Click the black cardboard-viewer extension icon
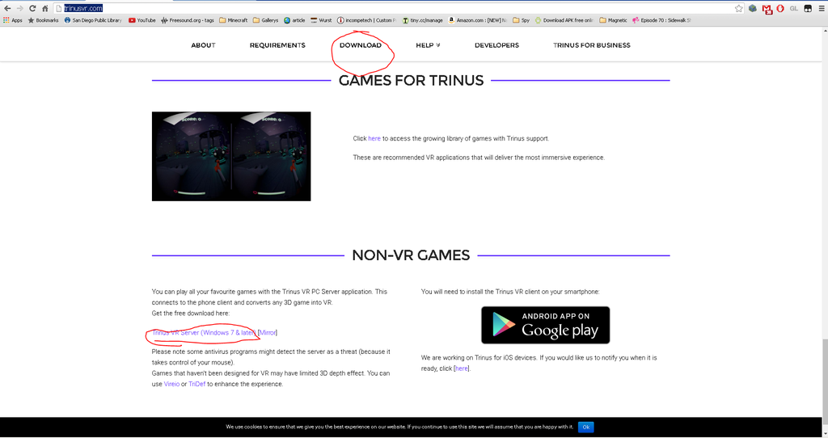This screenshot has height=438, width=828. [808, 8]
